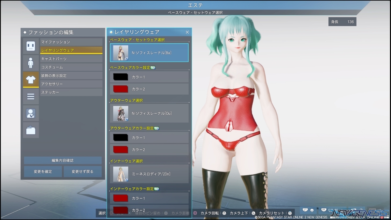Close the レイヤリングウェア panel
391x220 pixels.
click(x=187, y=32)
